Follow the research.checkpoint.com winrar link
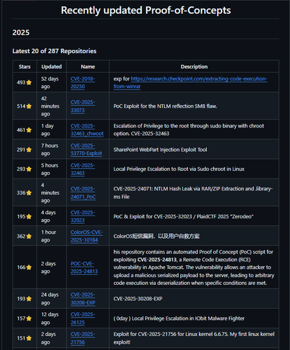This screenshot has height=350, width=290. tap(190, 83)
